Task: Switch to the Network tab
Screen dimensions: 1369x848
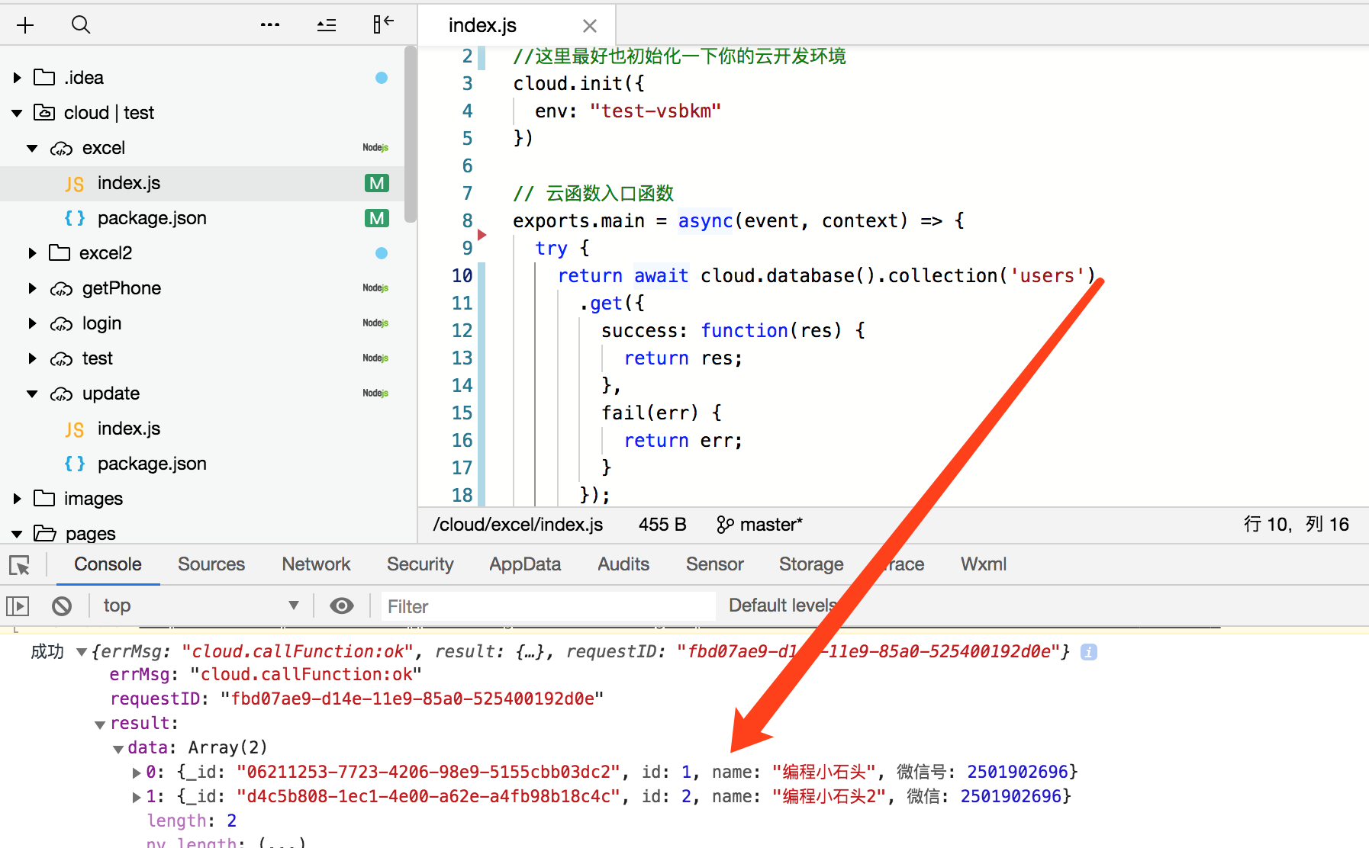Action: coord(316,564)
